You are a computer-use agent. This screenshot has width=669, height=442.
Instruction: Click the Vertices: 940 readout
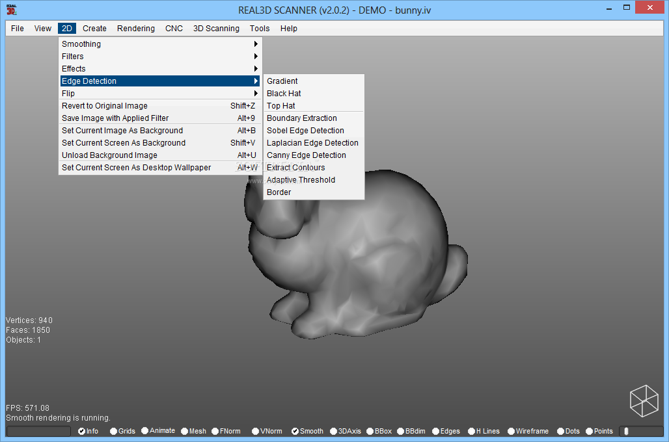coord(29,320)
